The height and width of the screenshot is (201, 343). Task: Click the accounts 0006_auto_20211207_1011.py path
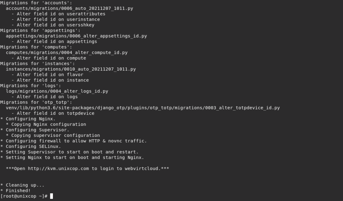[x=69, y=8]
